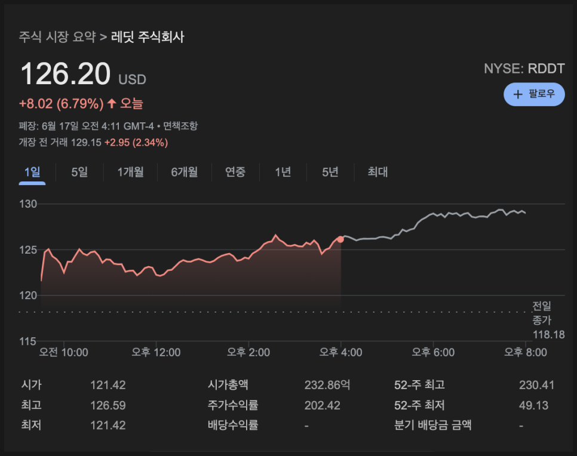The image size is (577, 456).
Task: Click the 126.20 current price
Action: click(x=66, y=74)
